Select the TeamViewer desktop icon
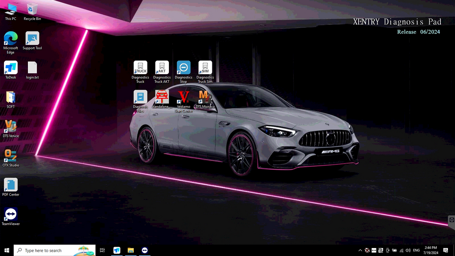Screen dimensions: 455x256 11,215
